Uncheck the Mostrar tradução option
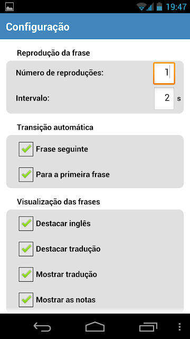Viewport: 190px width, 339px height. 26,274
